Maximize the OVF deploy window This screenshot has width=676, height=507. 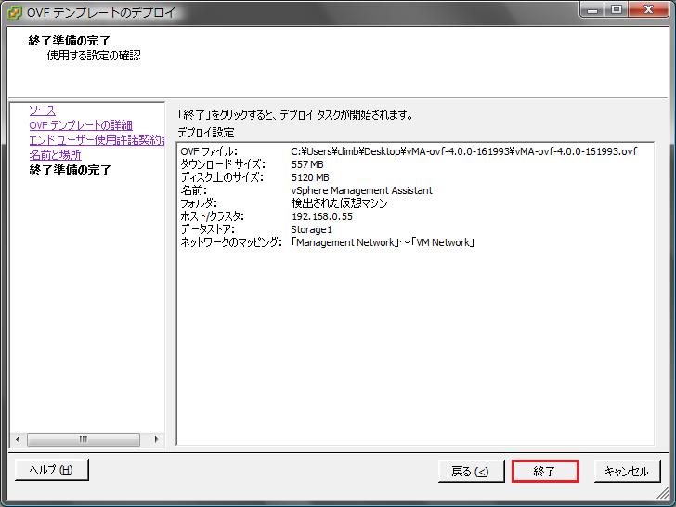coord(617,9)
